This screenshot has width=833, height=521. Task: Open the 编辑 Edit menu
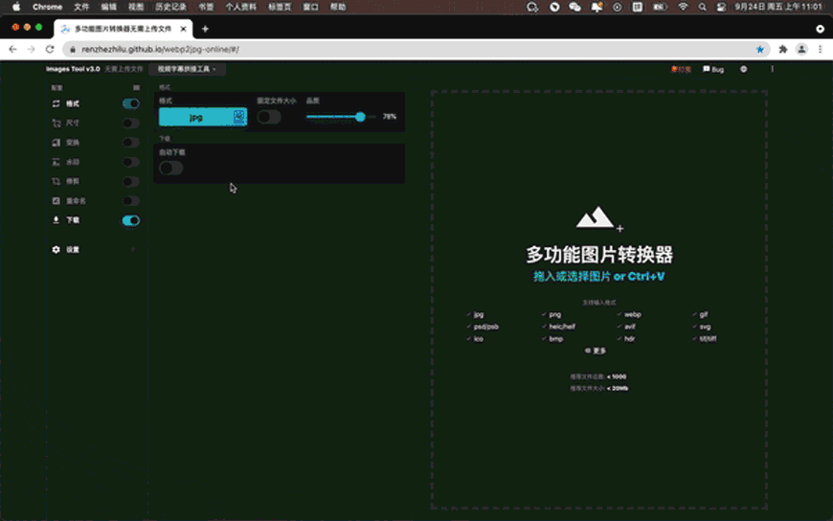(108, 7)
